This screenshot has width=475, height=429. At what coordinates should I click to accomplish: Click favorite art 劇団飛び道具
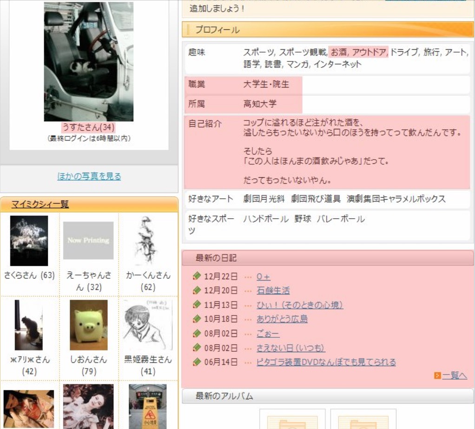(x=316, y=199)
